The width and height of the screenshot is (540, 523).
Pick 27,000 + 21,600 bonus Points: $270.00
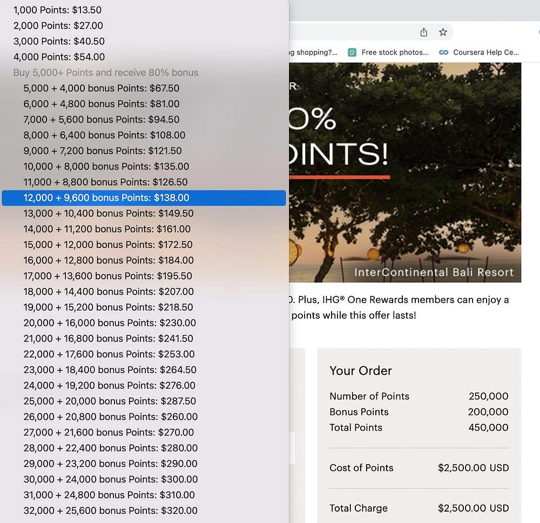tap(144, 432)
